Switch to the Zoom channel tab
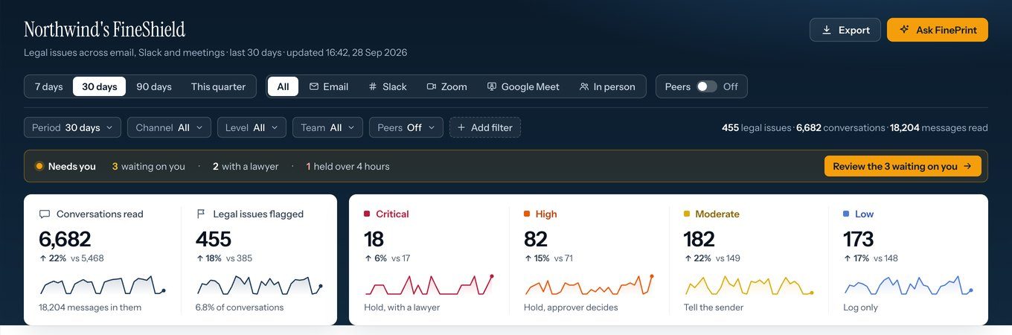1012x335 pixels. [x=446, y=86]
